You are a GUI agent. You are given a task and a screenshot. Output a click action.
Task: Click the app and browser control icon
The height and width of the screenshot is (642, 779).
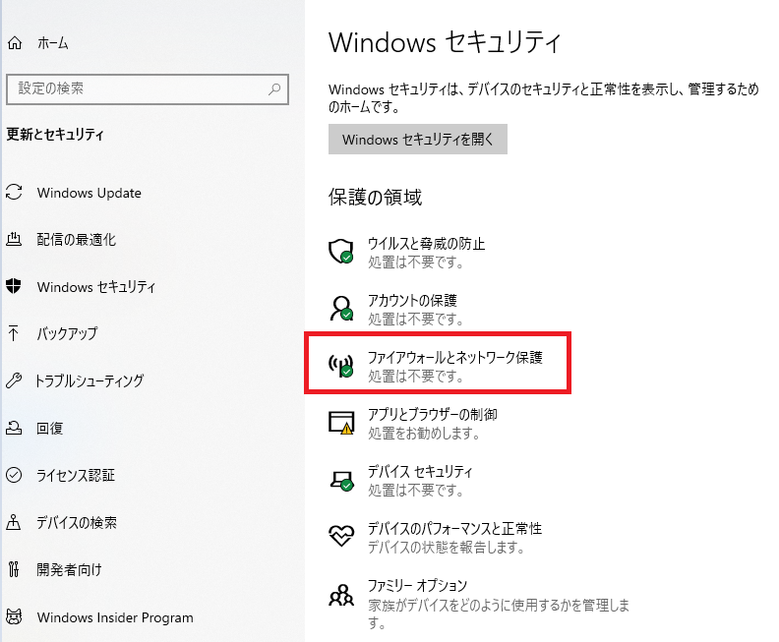coord(341,423)
